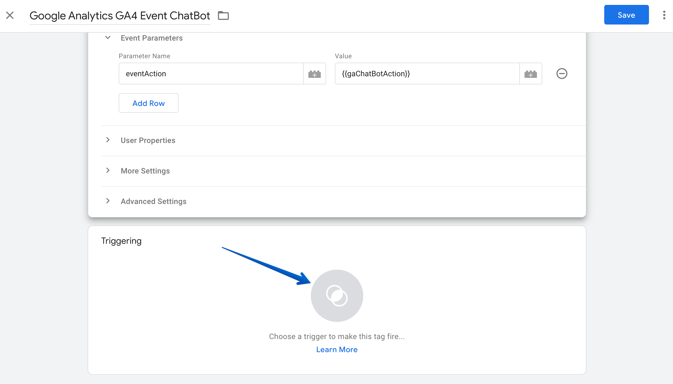Expand the User Properties section
This screenshot has height=384, width=673.
coord(108,140)
